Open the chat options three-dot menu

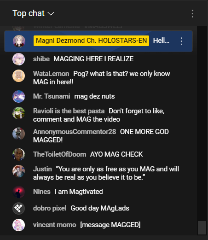click(192, 14)
